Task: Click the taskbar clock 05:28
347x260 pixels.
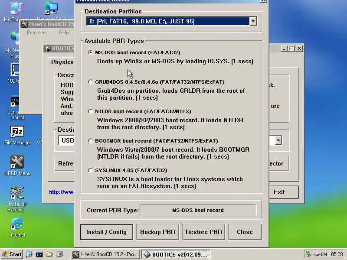Action: [x=337, y=254]
